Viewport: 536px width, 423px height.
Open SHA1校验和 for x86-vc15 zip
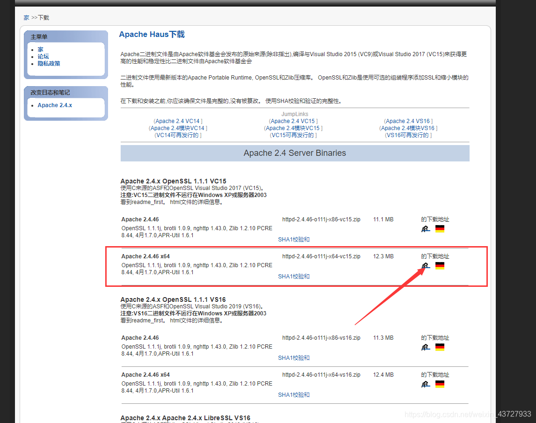tap(294, 240)
